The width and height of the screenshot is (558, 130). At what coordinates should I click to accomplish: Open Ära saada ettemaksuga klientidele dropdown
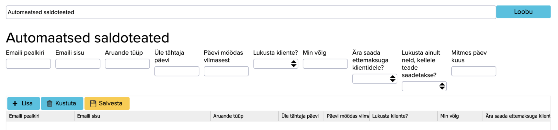tap(374, 79)
